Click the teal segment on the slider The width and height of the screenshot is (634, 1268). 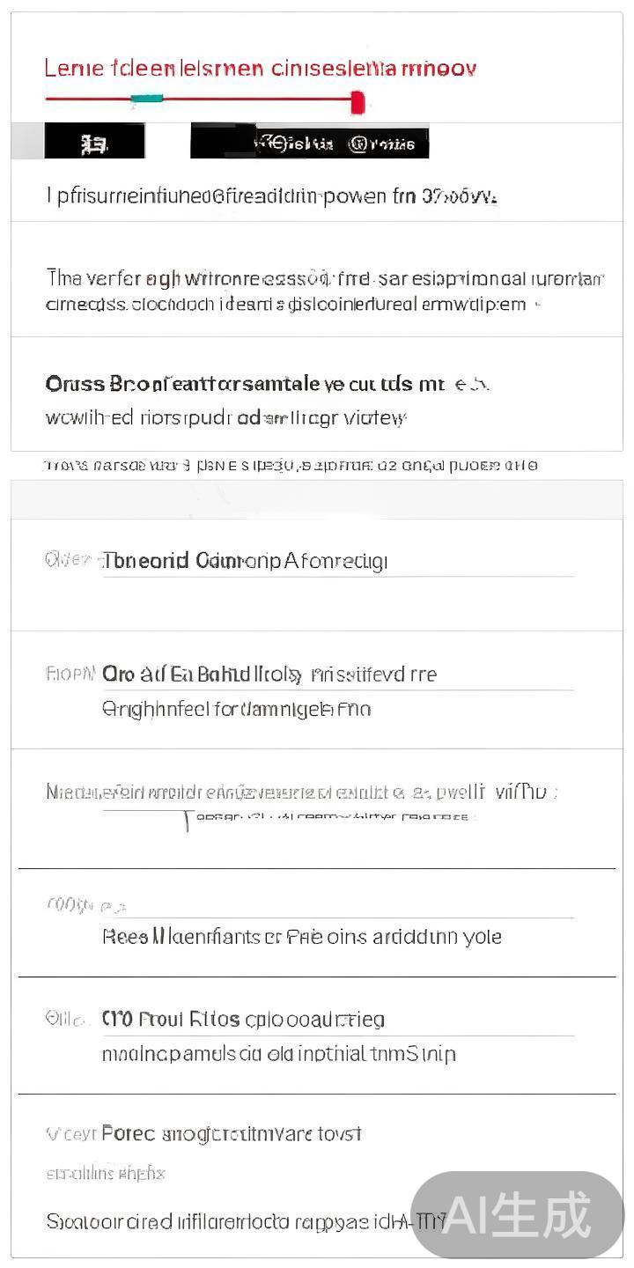coord(147,99)
